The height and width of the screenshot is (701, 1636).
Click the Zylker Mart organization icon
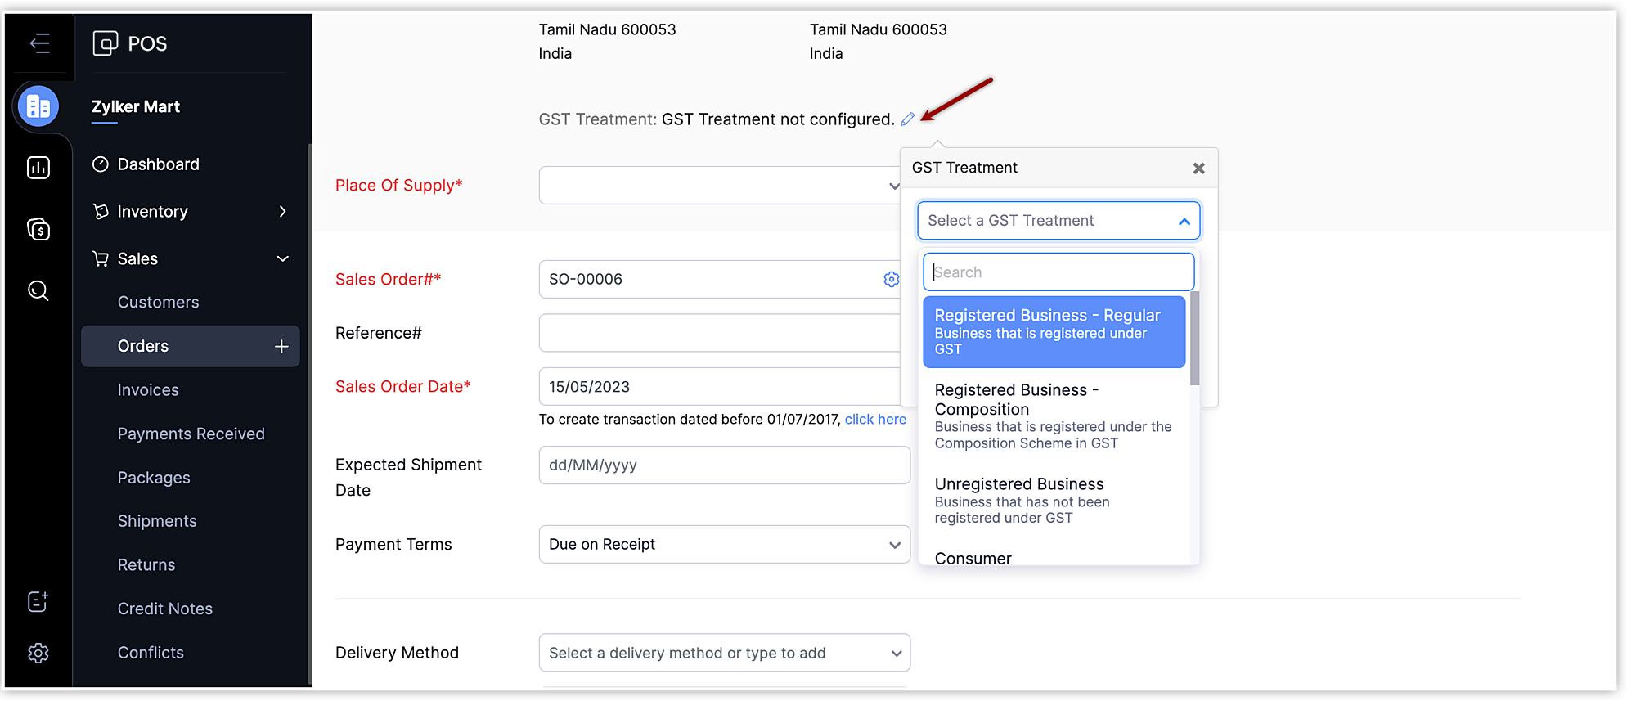click(x=38, y=106)
